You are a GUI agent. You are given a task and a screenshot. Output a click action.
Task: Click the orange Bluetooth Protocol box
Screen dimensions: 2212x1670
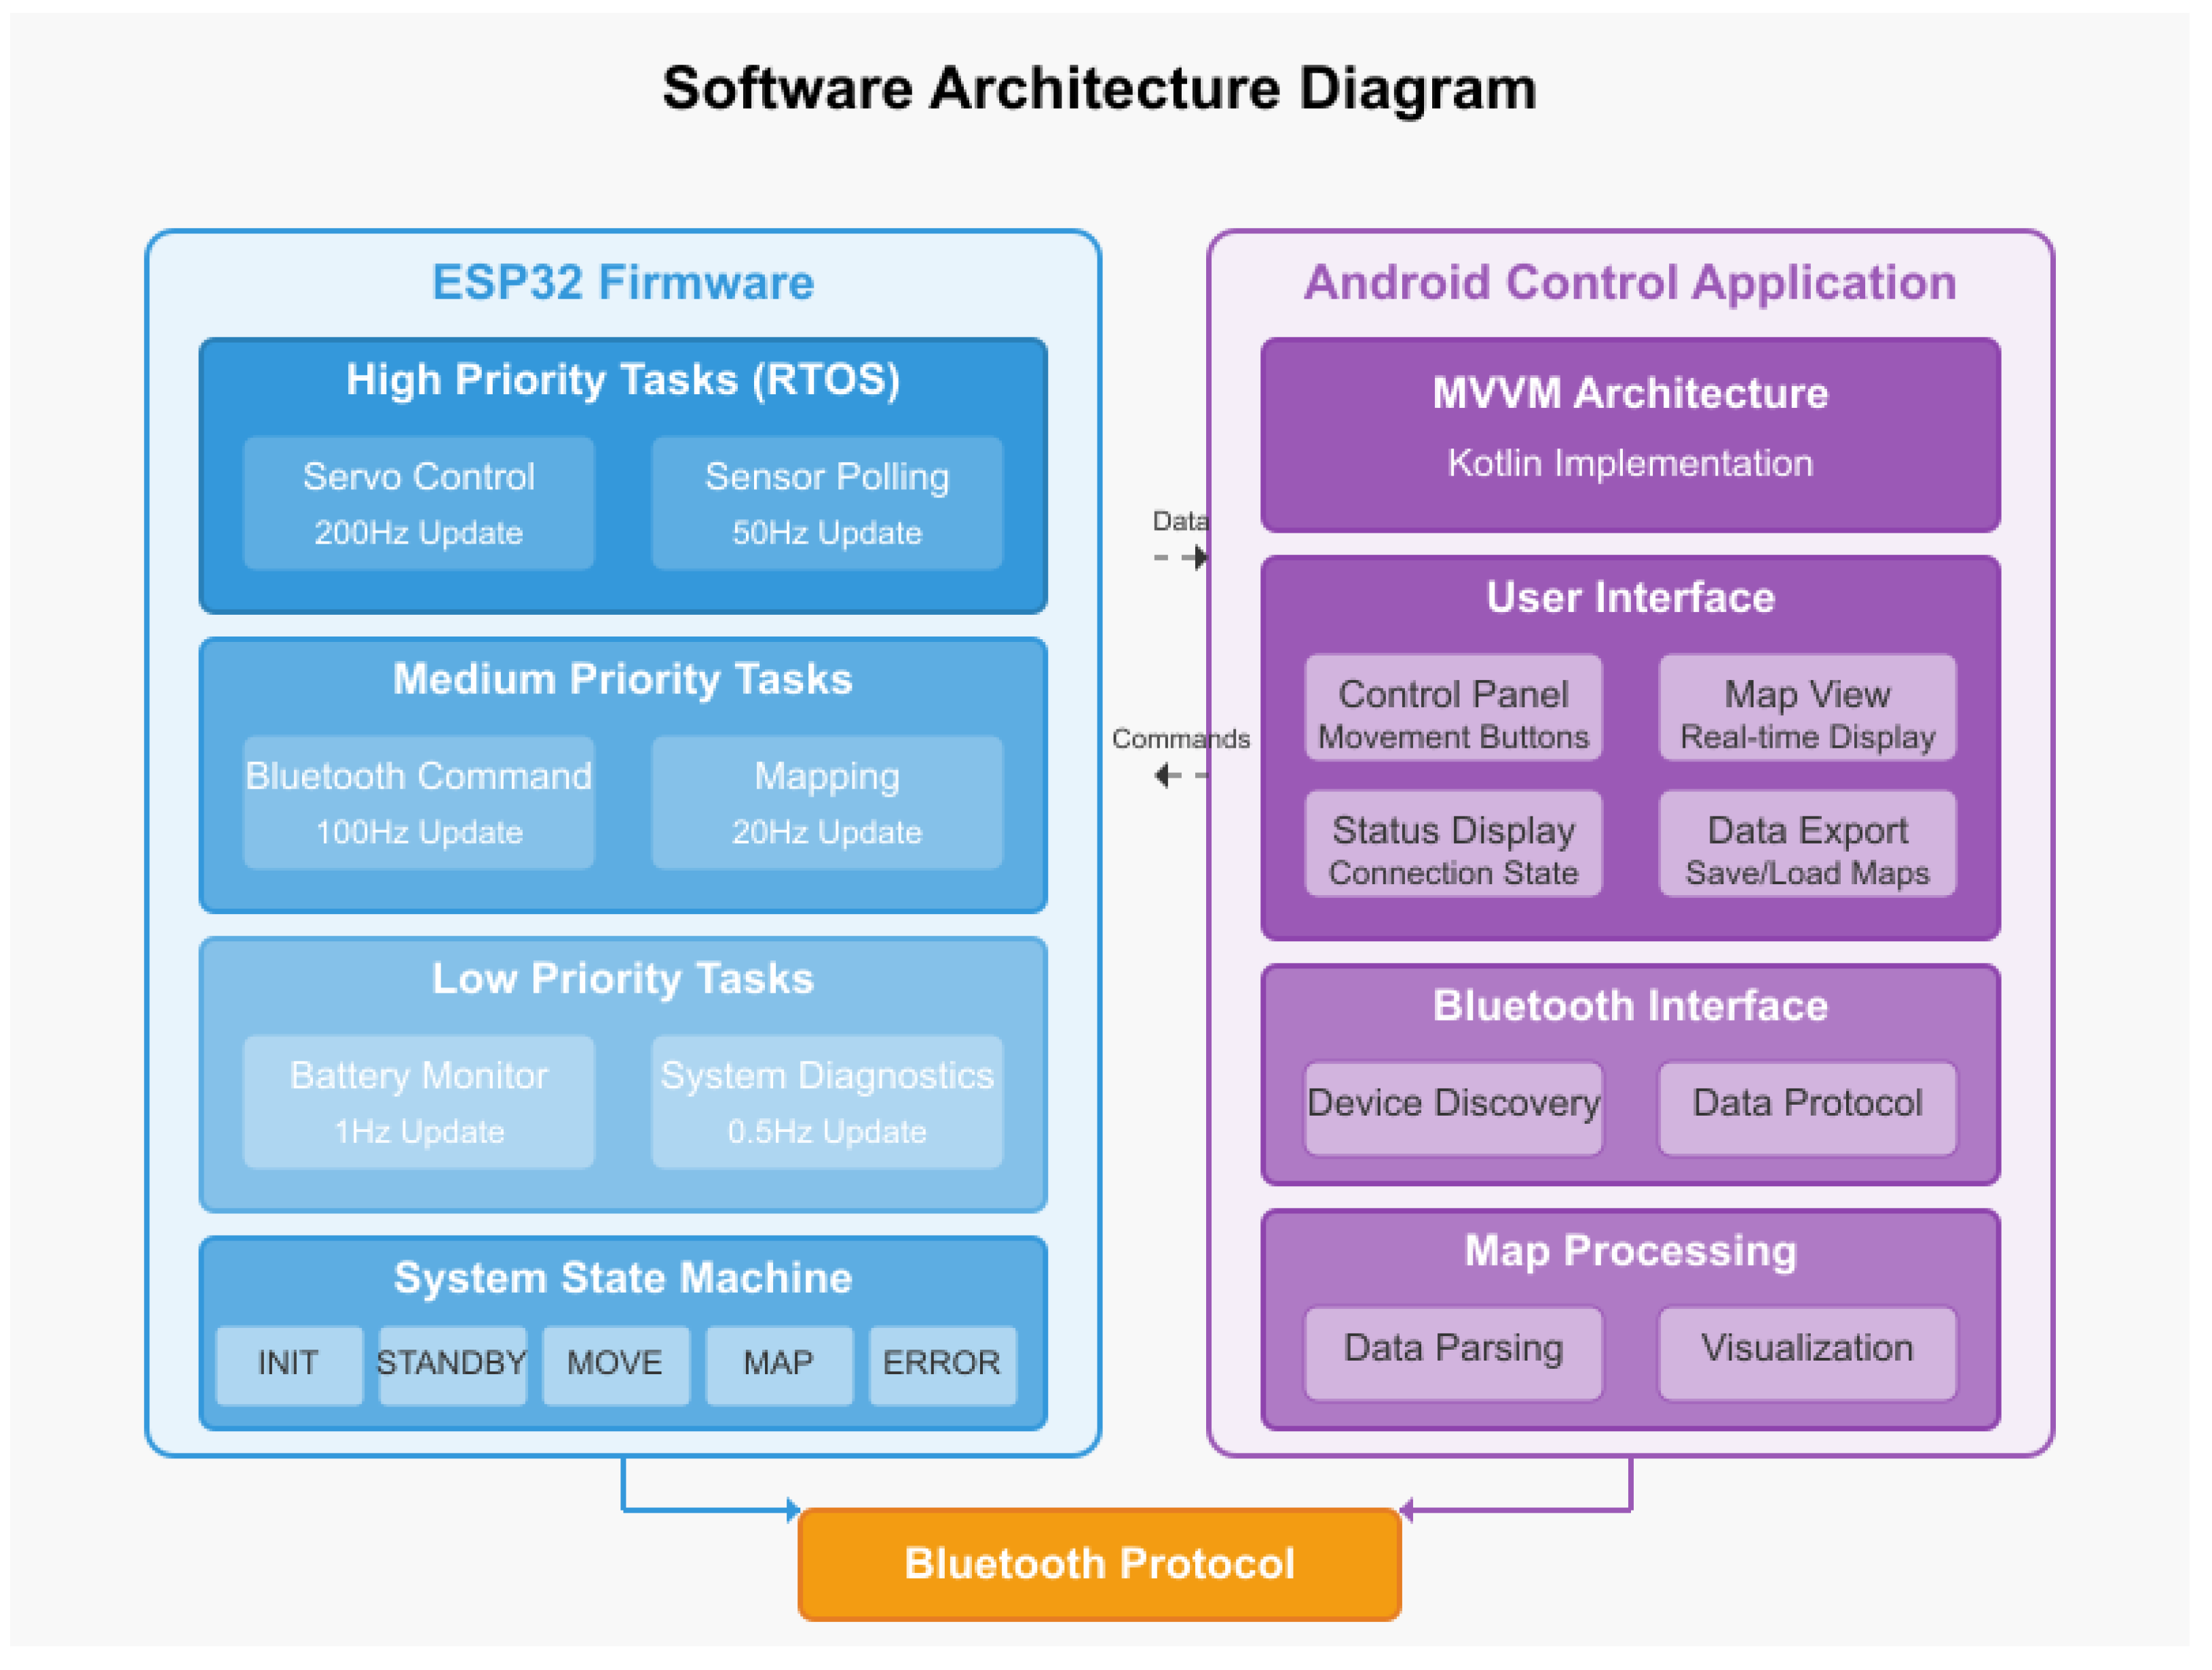click(1099, 1564)
